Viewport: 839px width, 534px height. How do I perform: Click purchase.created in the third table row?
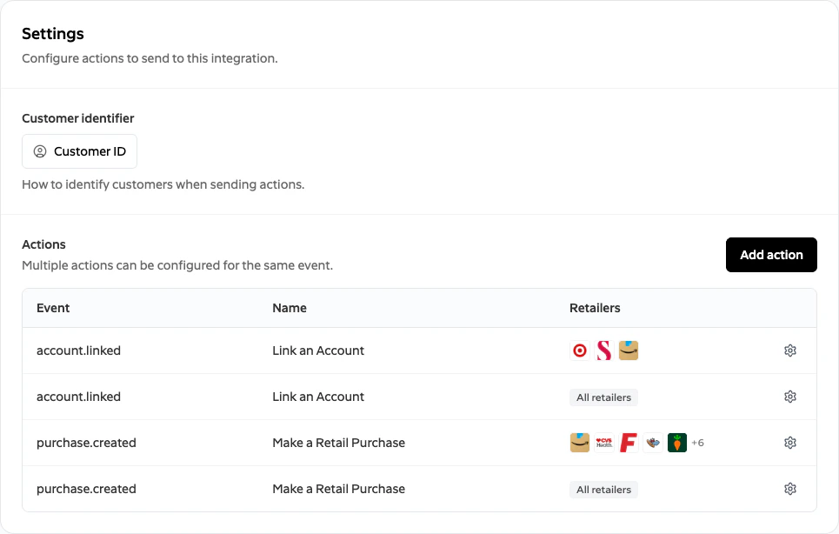click(x=86, y=443)
